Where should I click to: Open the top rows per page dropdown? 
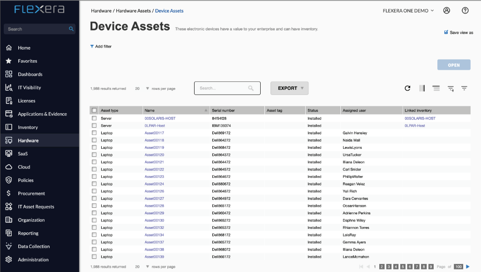click(147, 88)
